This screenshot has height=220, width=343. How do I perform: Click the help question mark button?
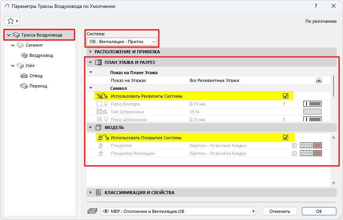tap(316, 6)
